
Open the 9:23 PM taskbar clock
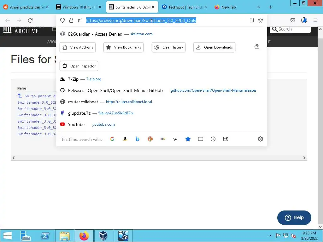pyautogui.click(x=309, y=236)
